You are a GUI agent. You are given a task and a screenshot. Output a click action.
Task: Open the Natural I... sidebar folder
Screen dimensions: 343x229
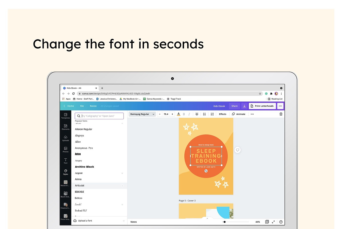coord(65,183)
